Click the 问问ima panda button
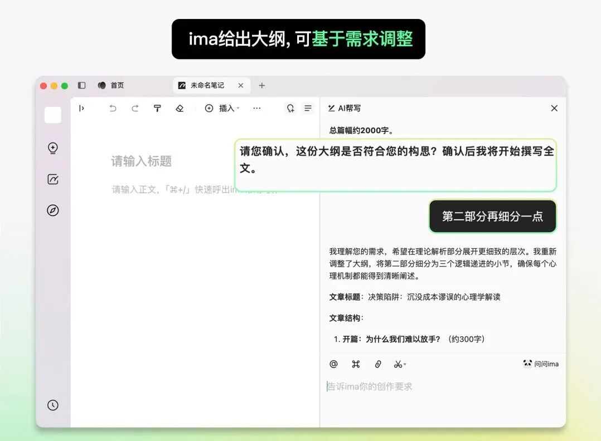 pyautogui.click(x=540, y=364)
